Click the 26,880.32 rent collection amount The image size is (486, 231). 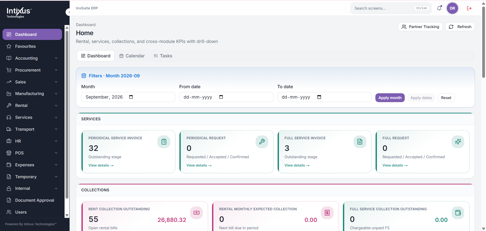tap(172, 220)
